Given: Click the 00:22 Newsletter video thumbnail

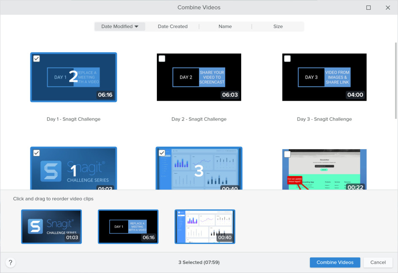Looking at the screenshot, I should [x=324, y=169].
